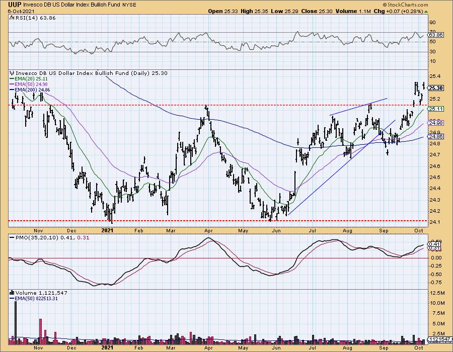This screenshot has width=453, height=352.
Task: Click the 24.1 price axis label
Action: pos(435,222)
